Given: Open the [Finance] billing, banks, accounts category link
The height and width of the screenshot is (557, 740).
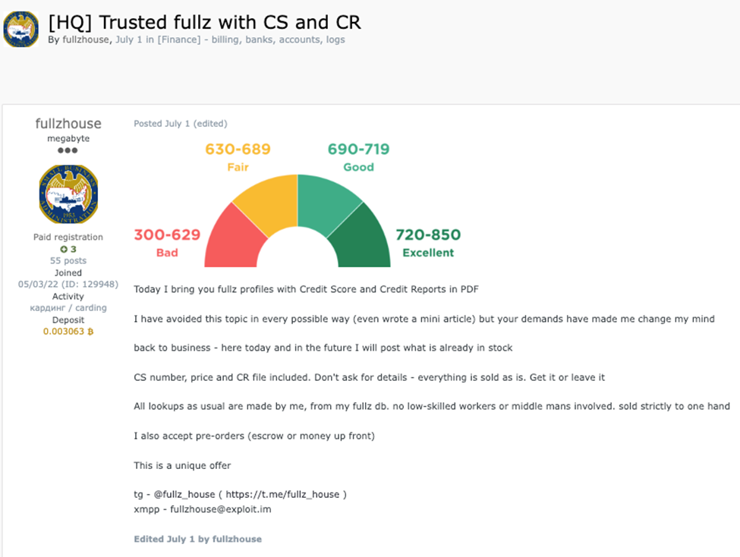Looking at the screenshot, I should point(251,39).
